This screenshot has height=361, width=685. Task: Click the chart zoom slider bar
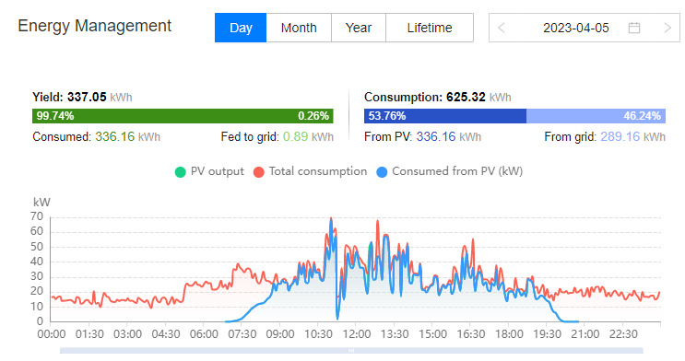point(351,351)
